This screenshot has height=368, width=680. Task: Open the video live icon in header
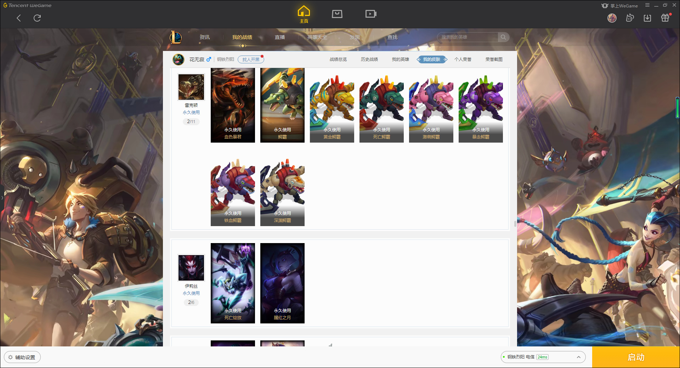tap(371, 14)
